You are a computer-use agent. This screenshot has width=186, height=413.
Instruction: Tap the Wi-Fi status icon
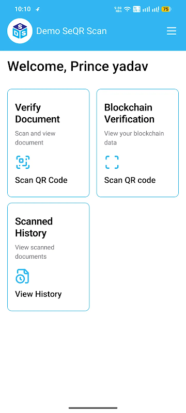[127, 9]
